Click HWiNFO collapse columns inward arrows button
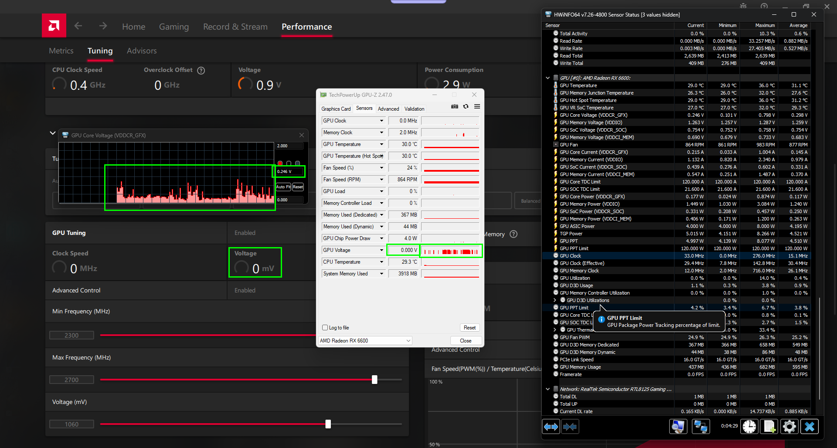 [570, 427]
